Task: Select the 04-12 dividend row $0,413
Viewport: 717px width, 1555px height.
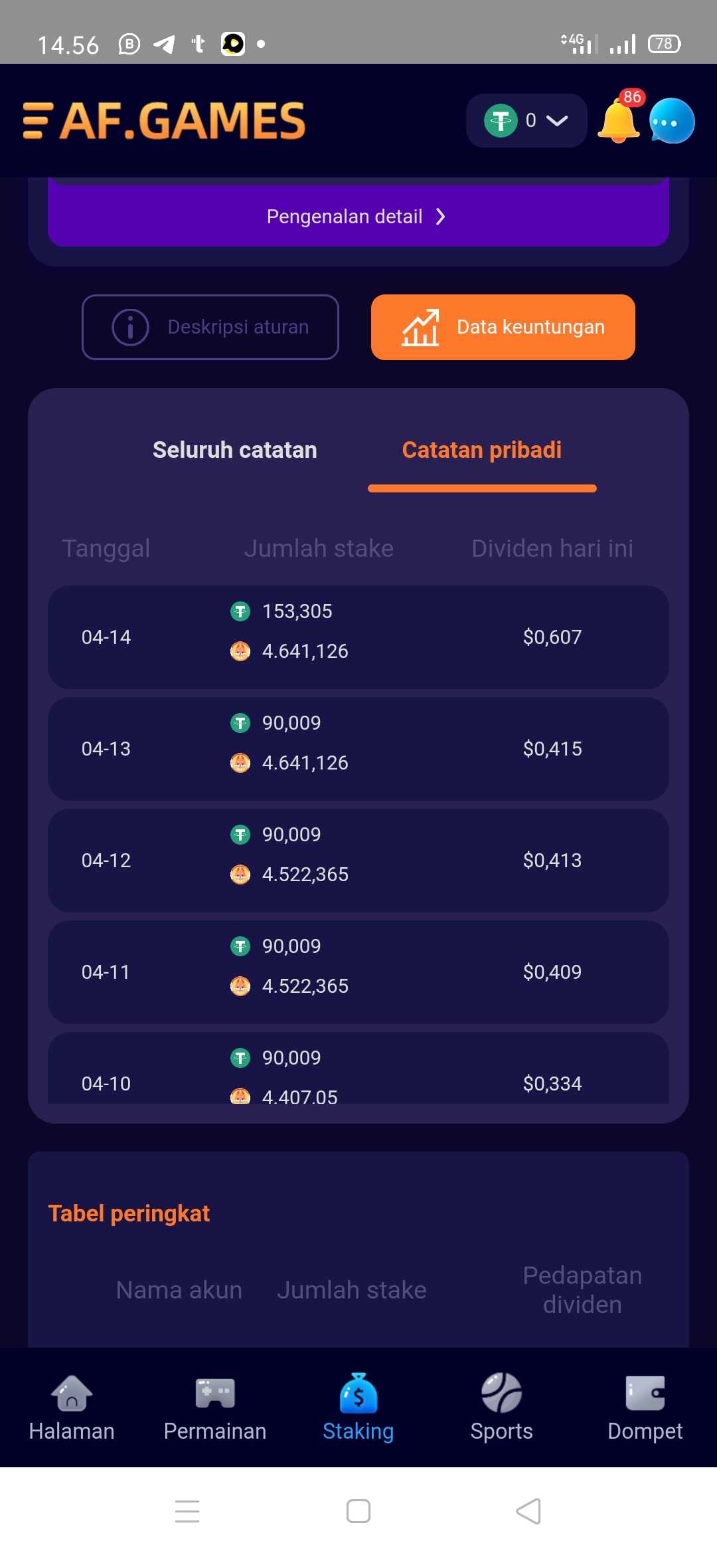Action: coord(552,861)
